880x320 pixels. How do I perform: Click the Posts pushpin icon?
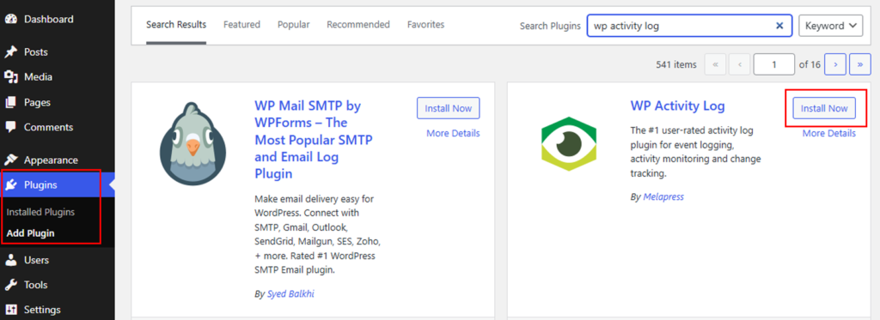tap(10, 52)
